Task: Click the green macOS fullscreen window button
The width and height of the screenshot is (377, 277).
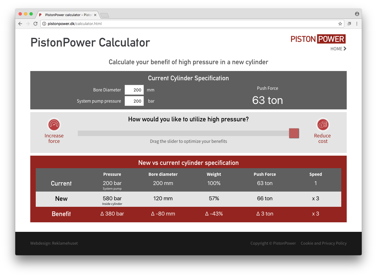Action: click(x=31, y=14)
